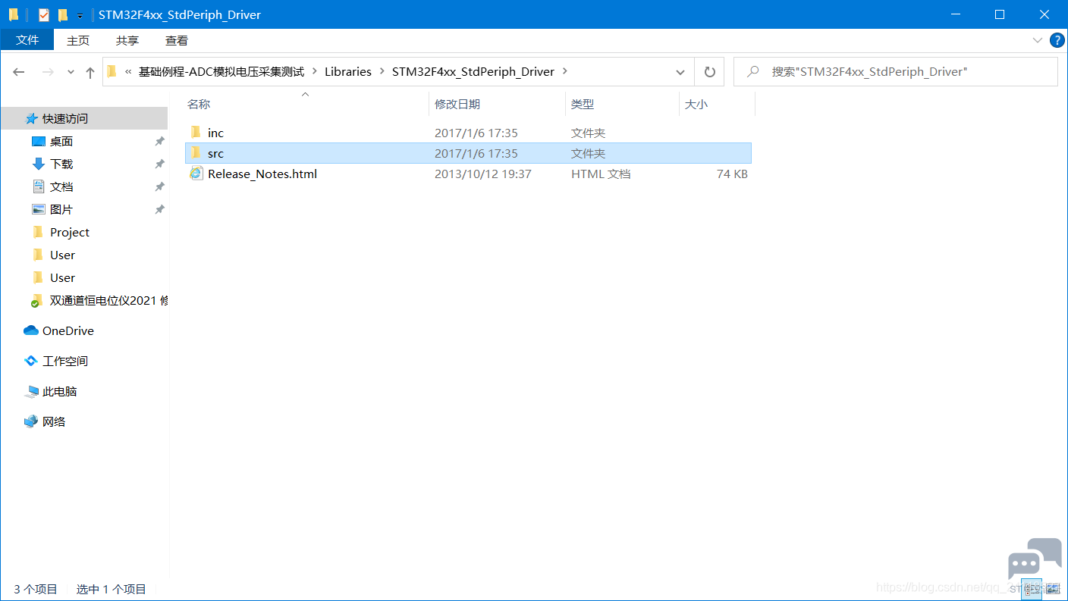Screen dimensions: 1068x601
Task: Click the Properties quick access toolbar icon
Action: click(44, 14)
